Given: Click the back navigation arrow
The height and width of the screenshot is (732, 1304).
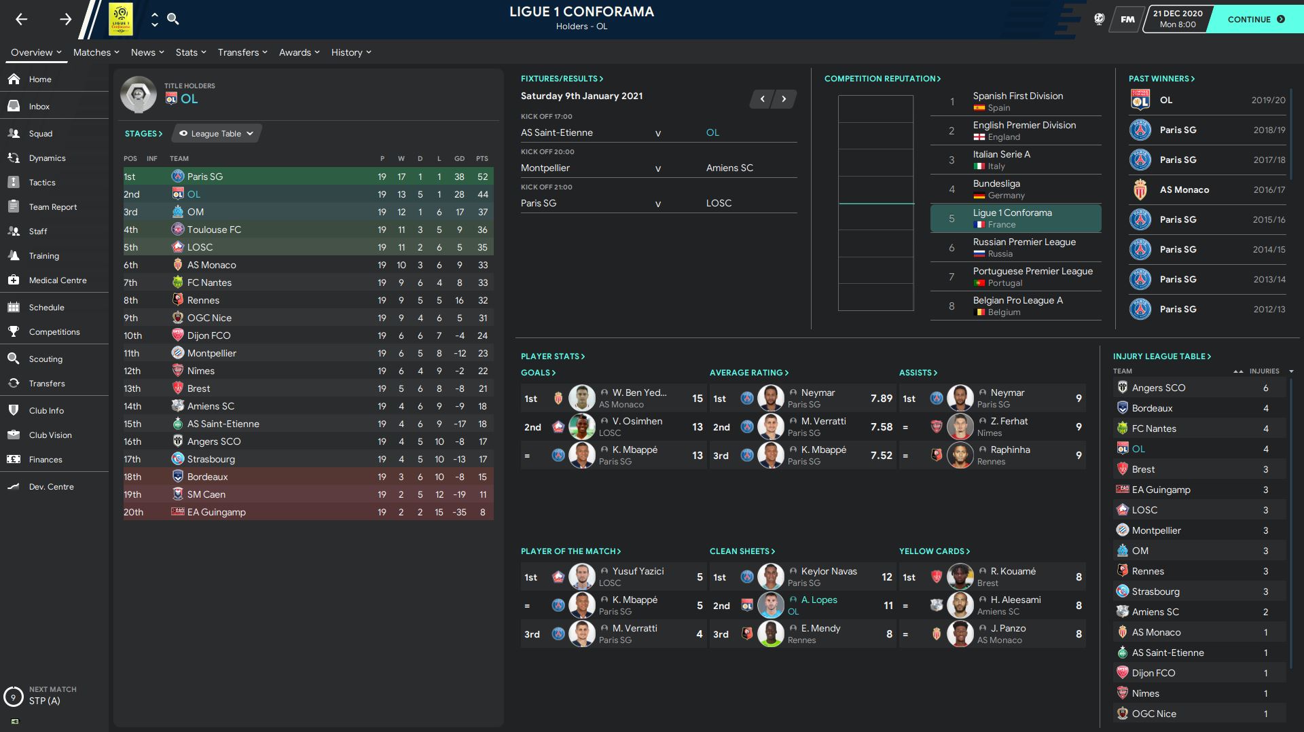Looking at the screenshot, I should click(22, 19).
